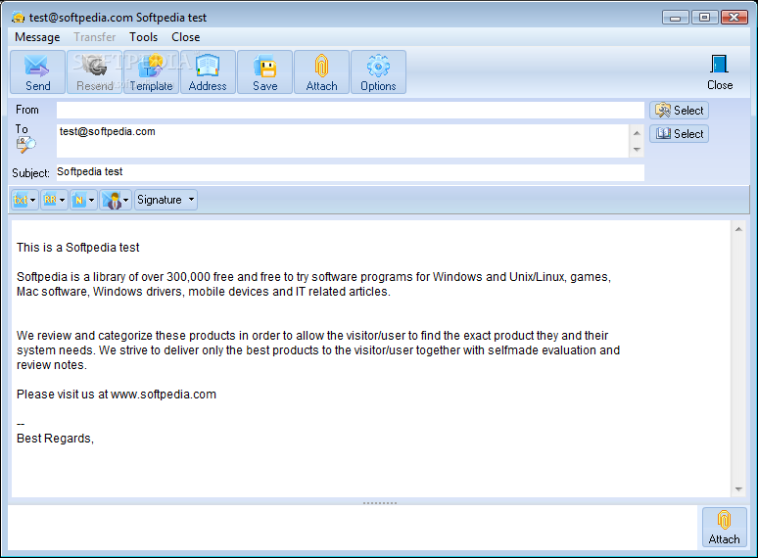Click the 'review notes.' line in body

pyautogui.click(x=52, y=365)
